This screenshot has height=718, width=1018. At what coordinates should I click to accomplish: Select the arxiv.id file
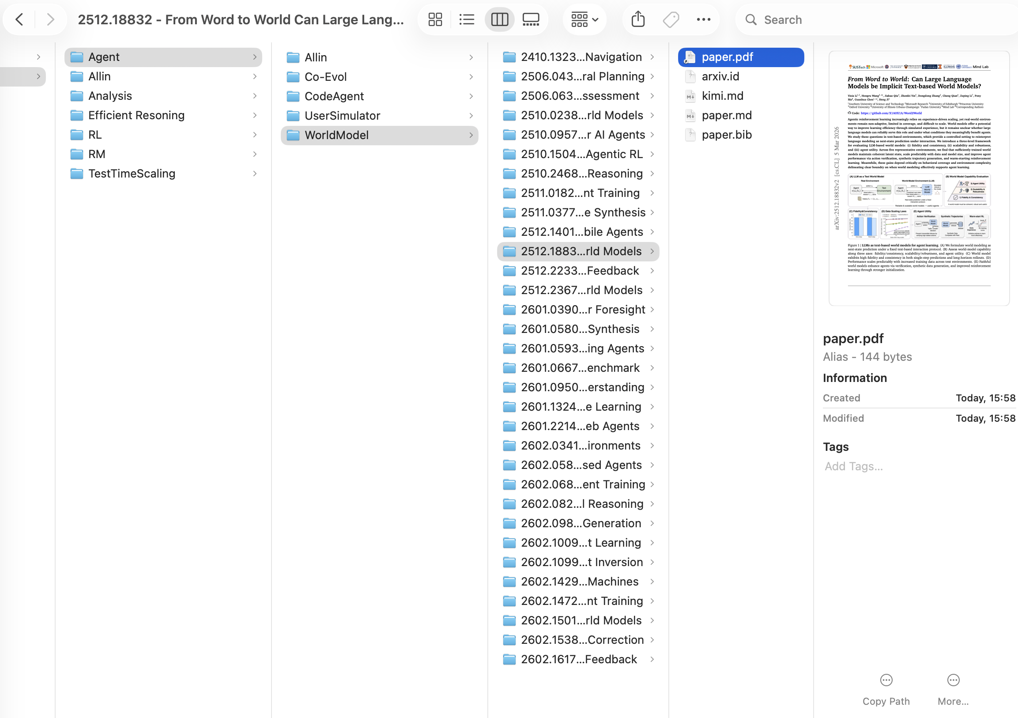tap(740, 76)
